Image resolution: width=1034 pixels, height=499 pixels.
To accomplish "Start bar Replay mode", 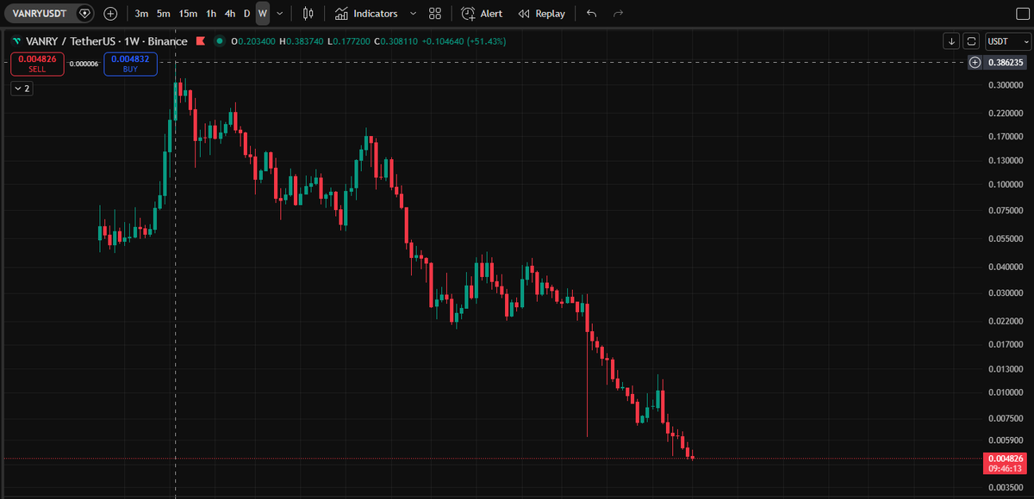I will coord(542,14).
